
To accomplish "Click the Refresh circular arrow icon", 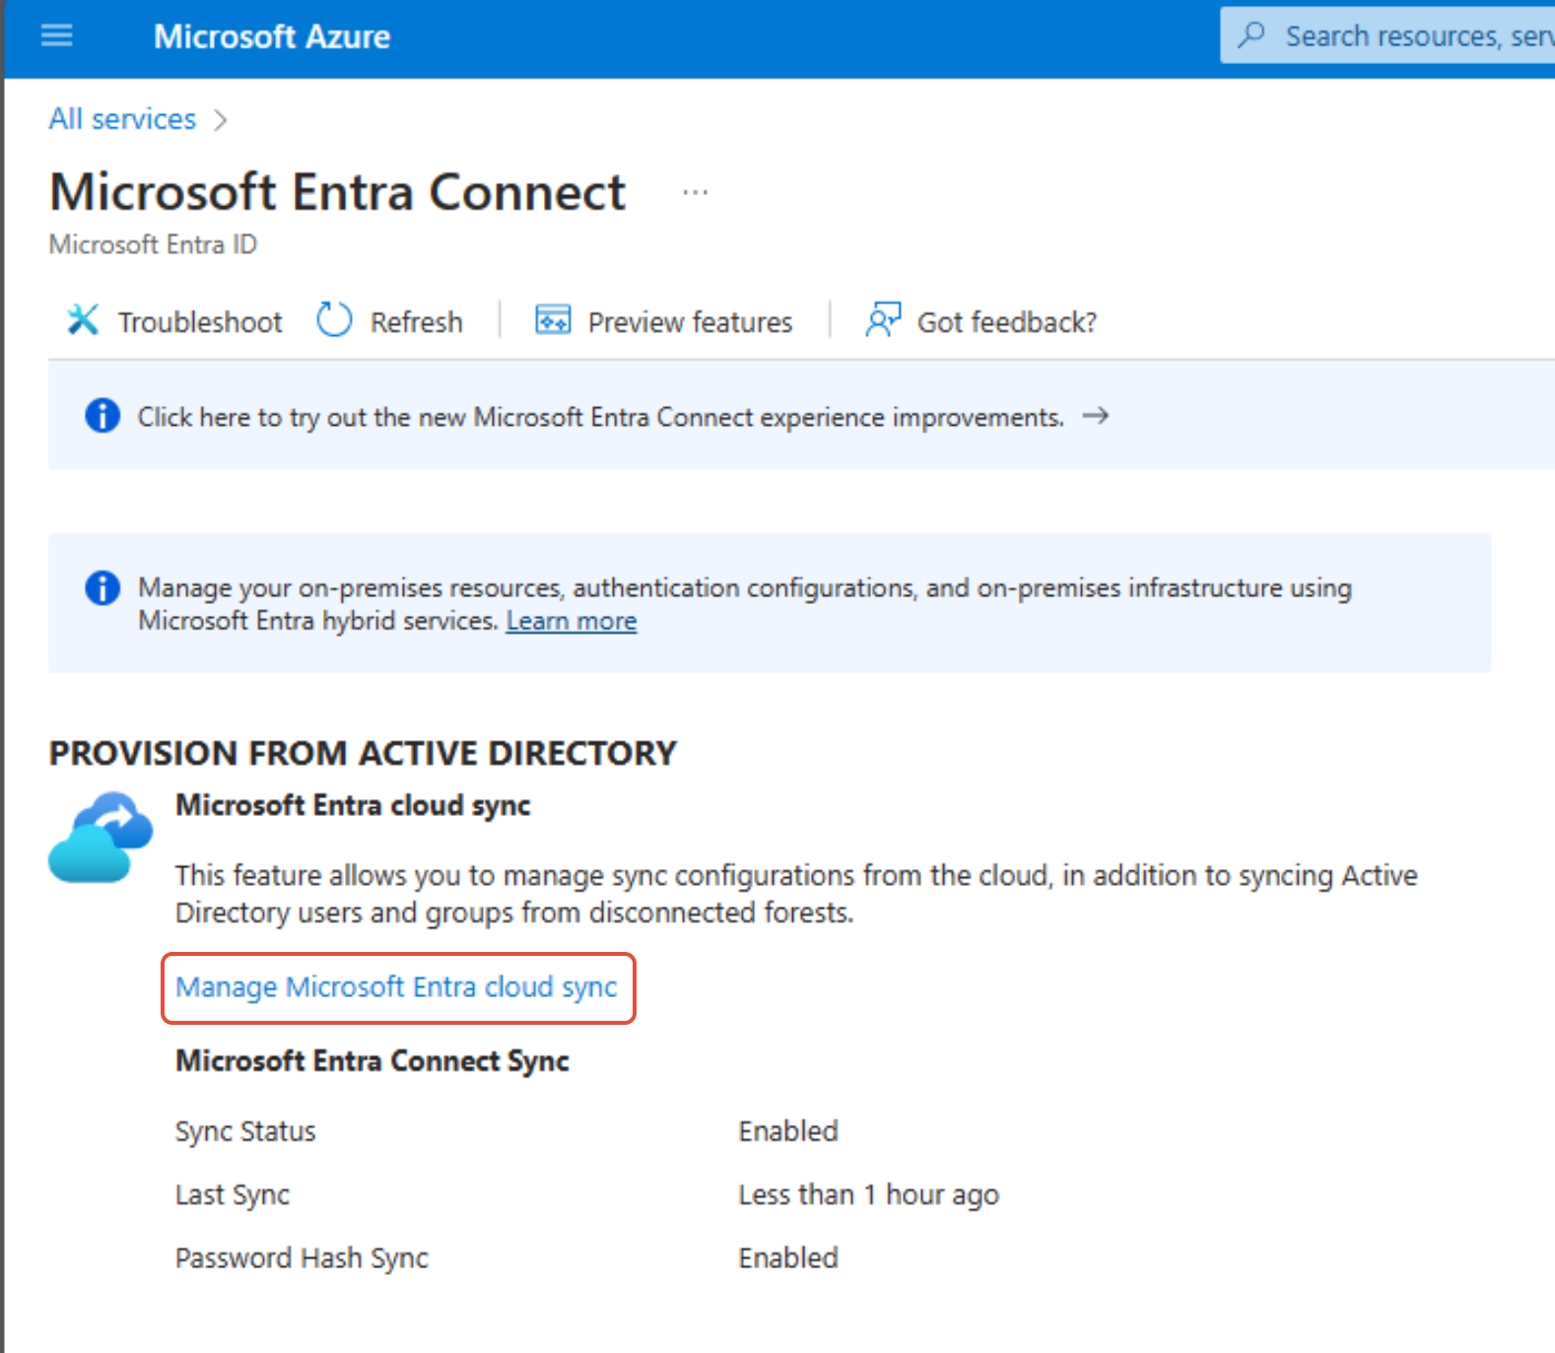I will point(334,320).
